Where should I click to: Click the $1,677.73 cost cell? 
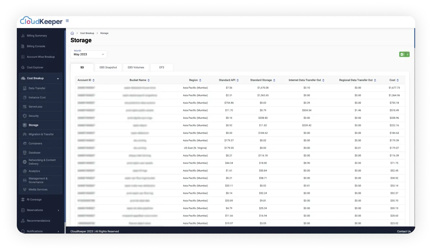[x=394, y=88]
